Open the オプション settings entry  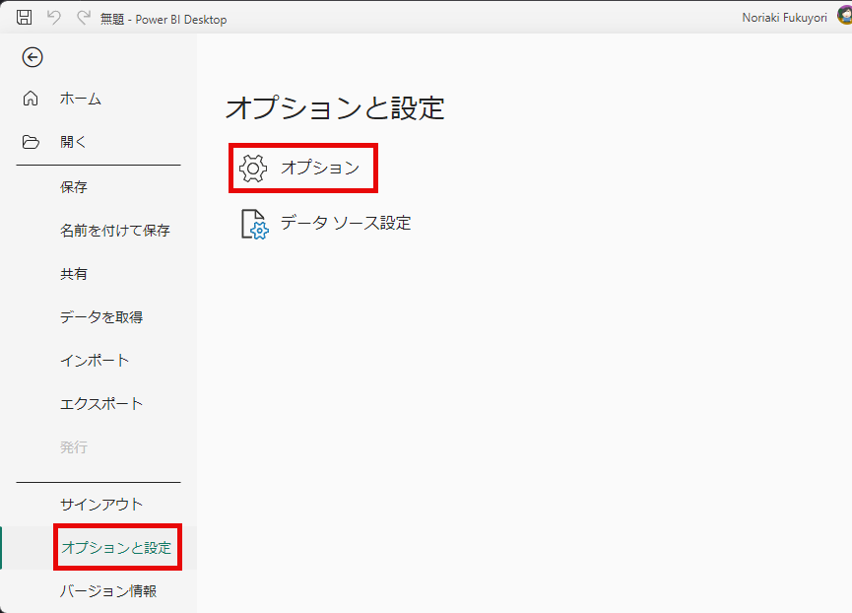click(303, 168)
